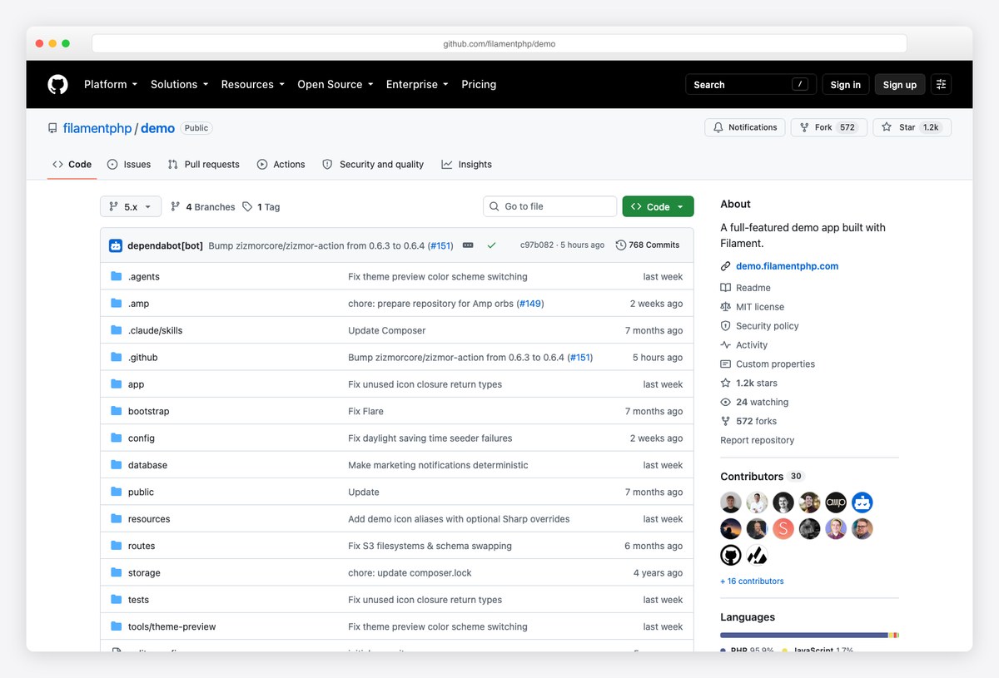The height and width of the screenshot is (678, 999).
Task: Open the 768 Commits history link
Action: coord(648,245)
